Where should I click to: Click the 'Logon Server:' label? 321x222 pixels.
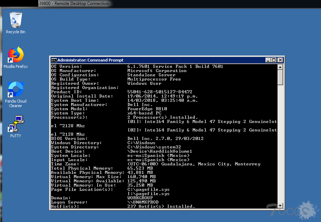point(69,202)
